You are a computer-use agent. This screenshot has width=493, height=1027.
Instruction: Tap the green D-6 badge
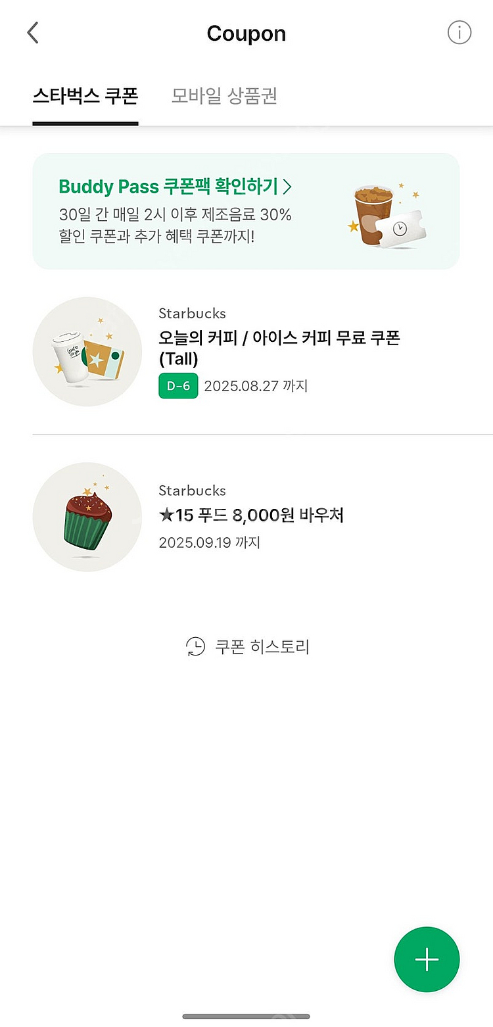tap(178, 386)
